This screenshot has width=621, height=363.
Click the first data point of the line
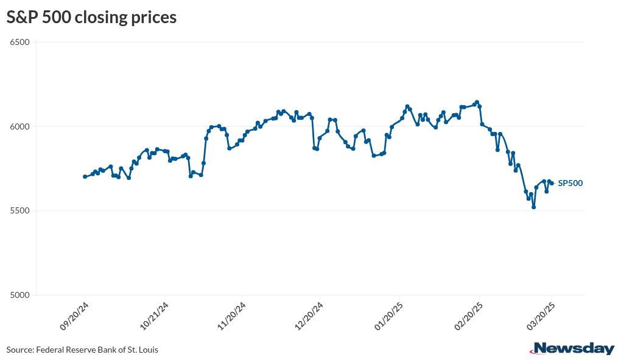[85, 176]
